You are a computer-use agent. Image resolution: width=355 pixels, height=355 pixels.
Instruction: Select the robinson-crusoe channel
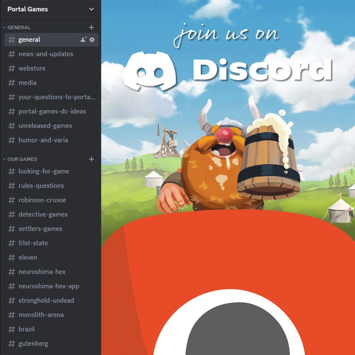click(42, 200)
